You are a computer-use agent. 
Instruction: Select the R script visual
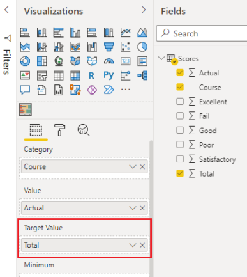coord(91,75)
